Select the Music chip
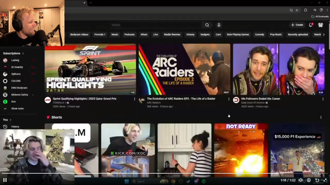 tap(114, 34)
